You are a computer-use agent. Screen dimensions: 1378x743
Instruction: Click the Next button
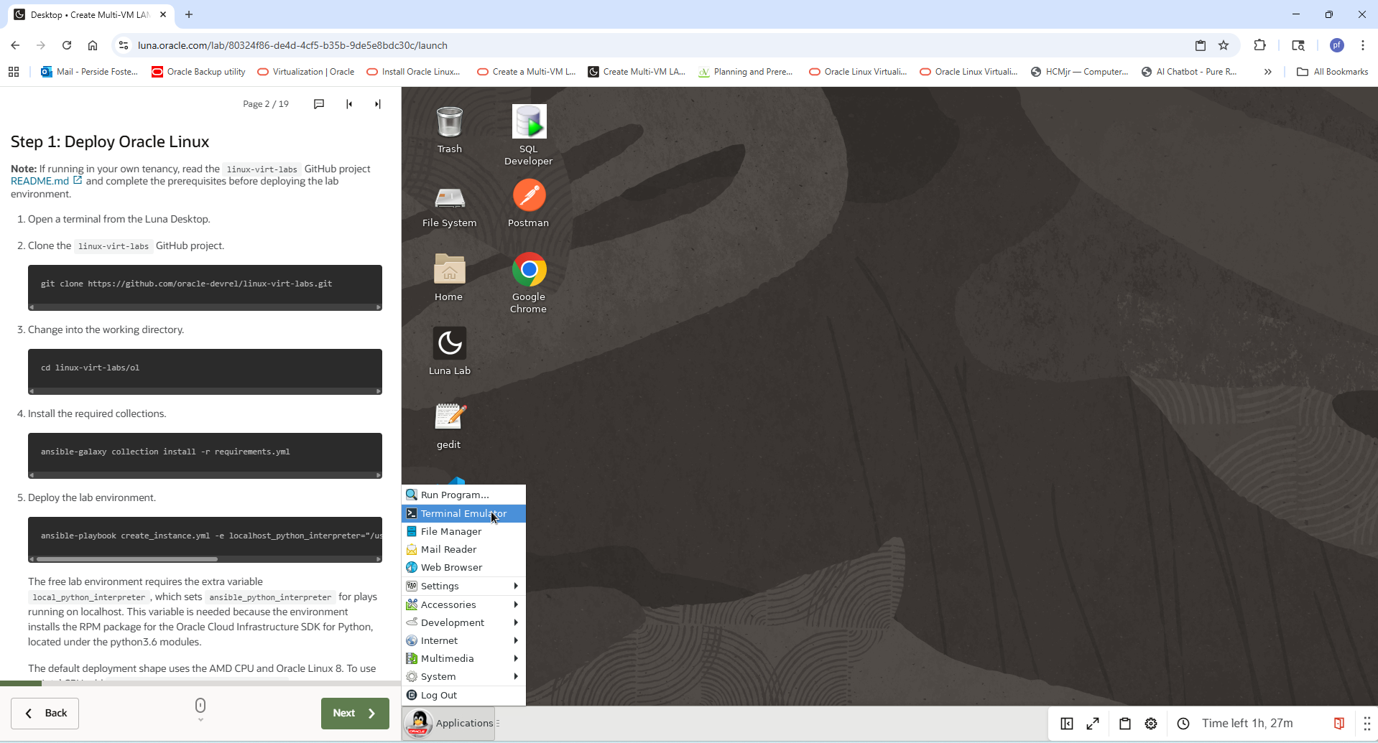[355, 713]
